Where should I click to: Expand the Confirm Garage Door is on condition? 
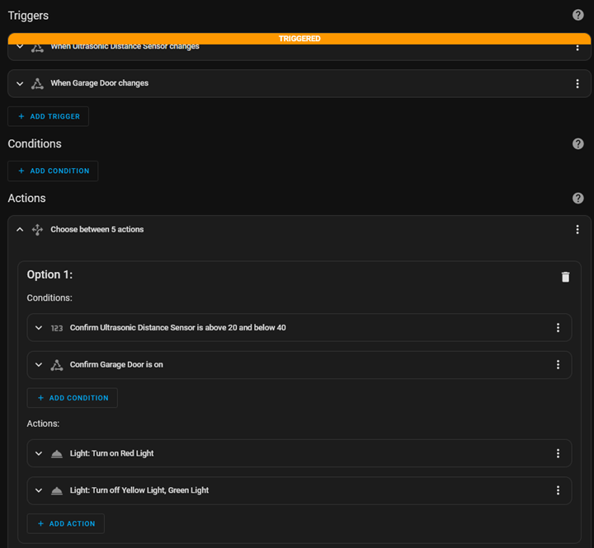[x=39, y=364]
